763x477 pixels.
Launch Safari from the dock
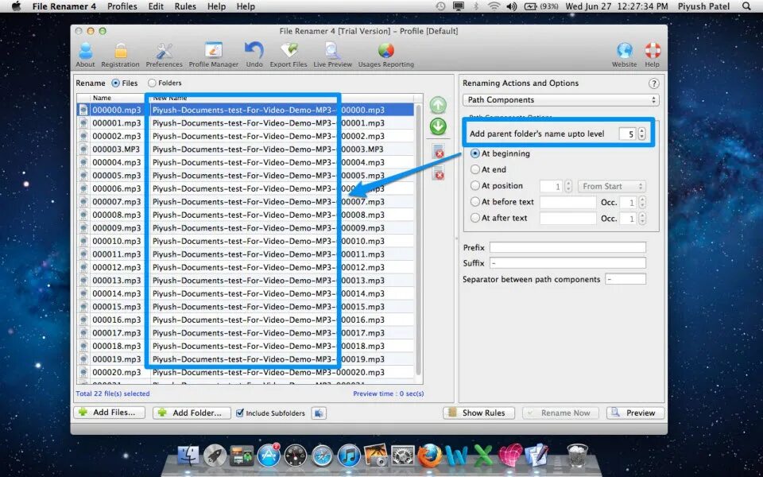click(322, 456)
